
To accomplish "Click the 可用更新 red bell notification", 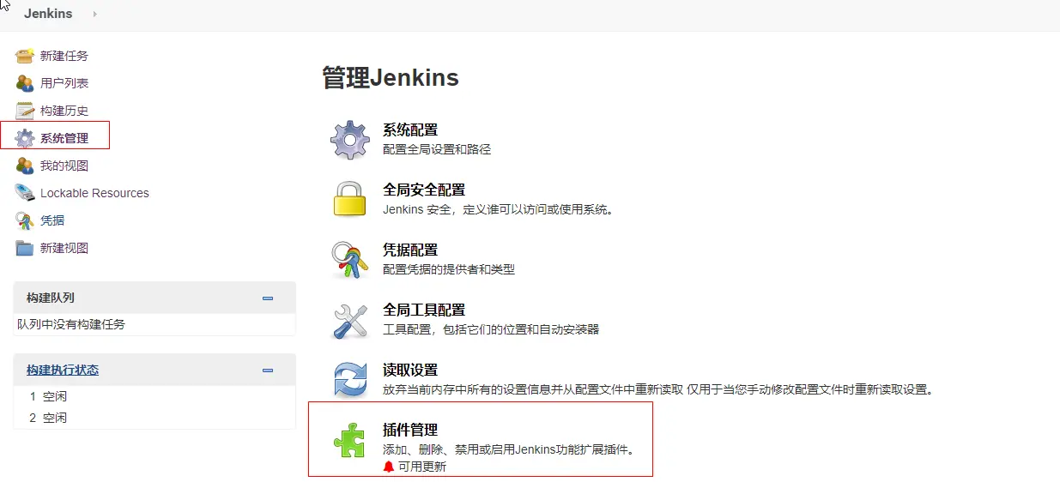I will click(x=389, y=467).
